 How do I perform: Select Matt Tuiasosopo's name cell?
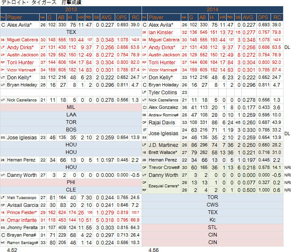(23, 198)
